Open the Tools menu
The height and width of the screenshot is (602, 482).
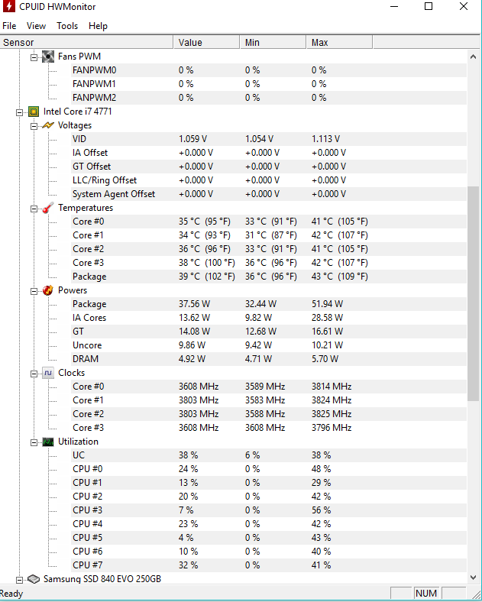pyautogui.click(x=67, y=26)
